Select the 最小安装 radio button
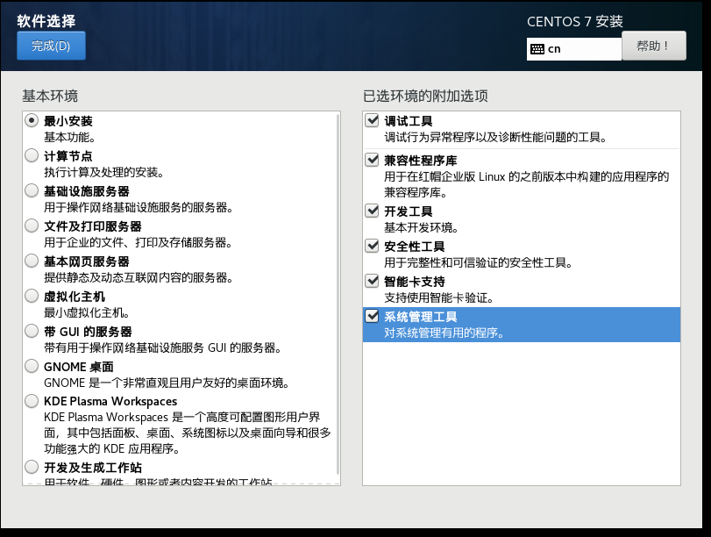This screenshot has width=711, height=537. (32, 120)
